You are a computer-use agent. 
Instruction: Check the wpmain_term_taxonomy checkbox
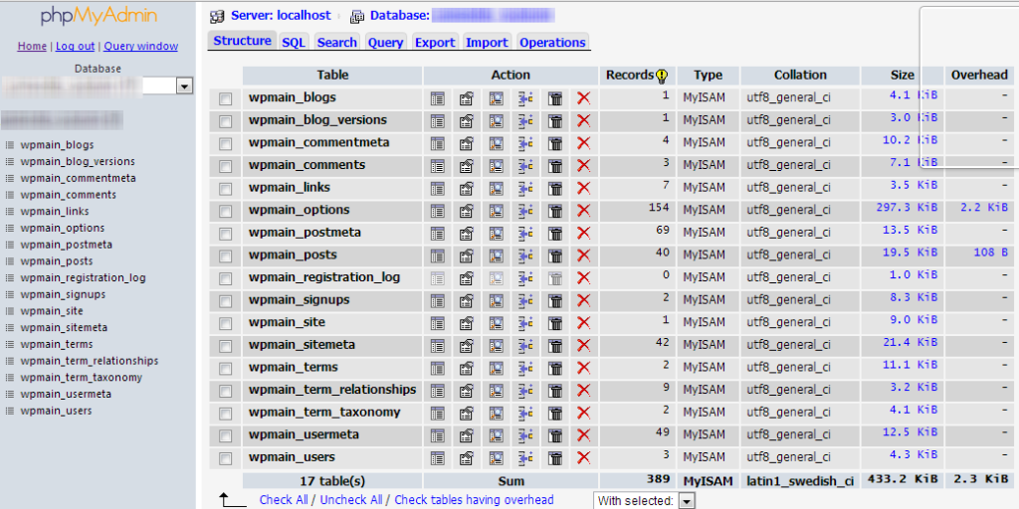coord(226,414)
